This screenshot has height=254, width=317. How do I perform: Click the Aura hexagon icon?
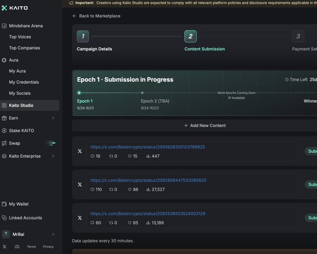click(4, 60)
